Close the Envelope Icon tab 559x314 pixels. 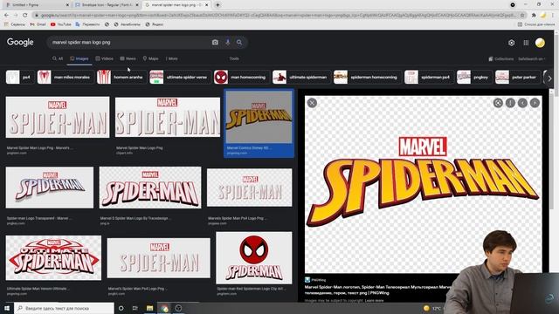[137, 5]
